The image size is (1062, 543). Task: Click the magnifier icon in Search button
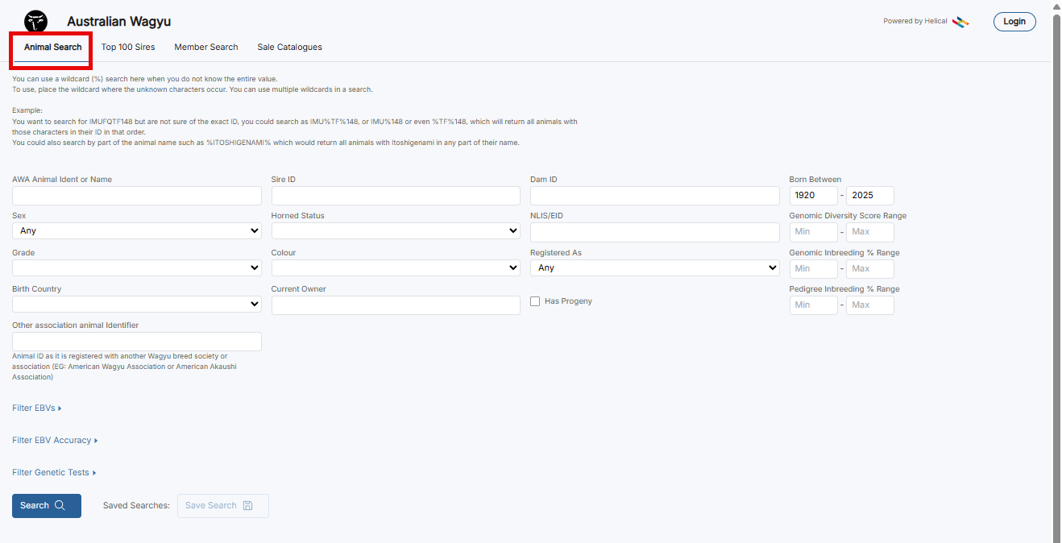(x=60, y=506)
